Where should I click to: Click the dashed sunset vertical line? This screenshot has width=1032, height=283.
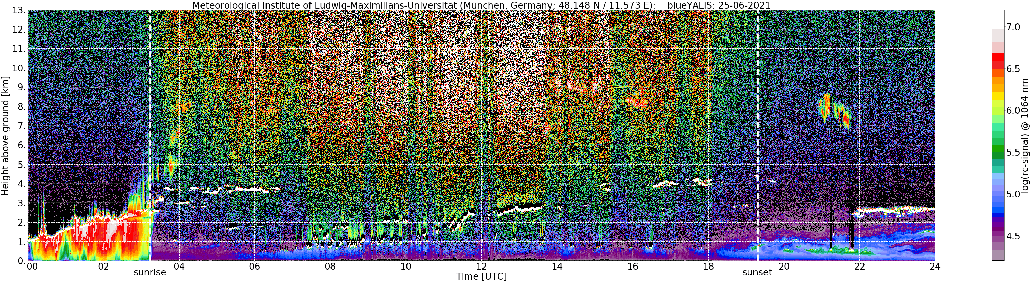click(758, 135)
